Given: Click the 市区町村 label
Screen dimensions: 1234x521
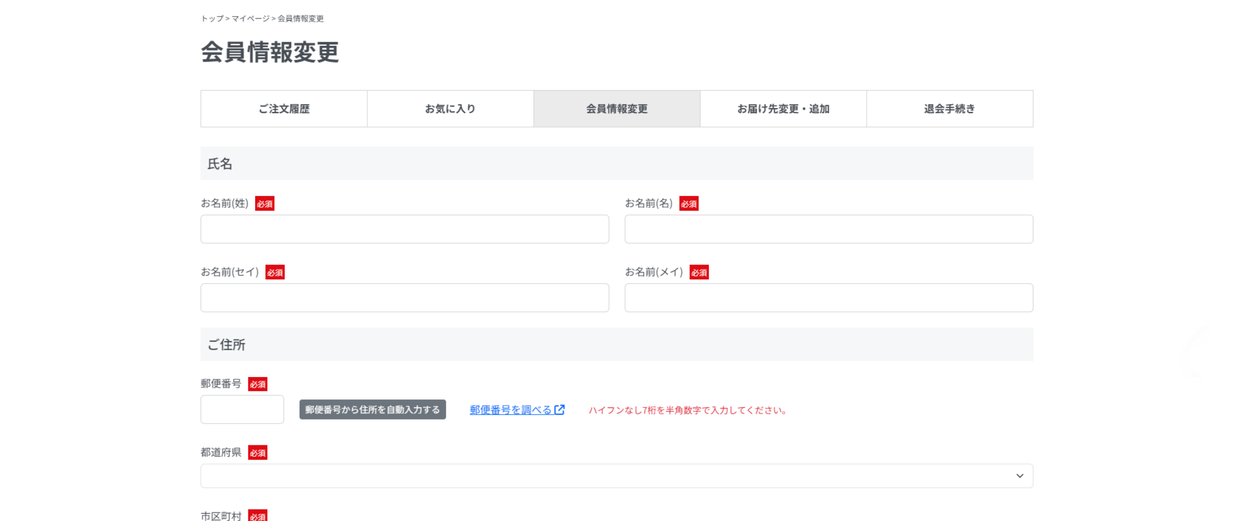Looking at the screenshot, I should [x=221, y=515].
